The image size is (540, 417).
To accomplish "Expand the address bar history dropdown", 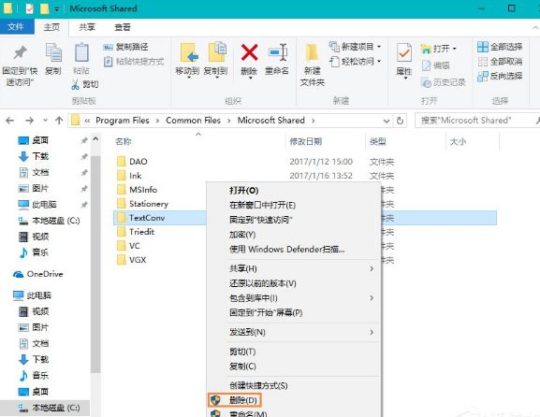I will [x=387, y=121].
